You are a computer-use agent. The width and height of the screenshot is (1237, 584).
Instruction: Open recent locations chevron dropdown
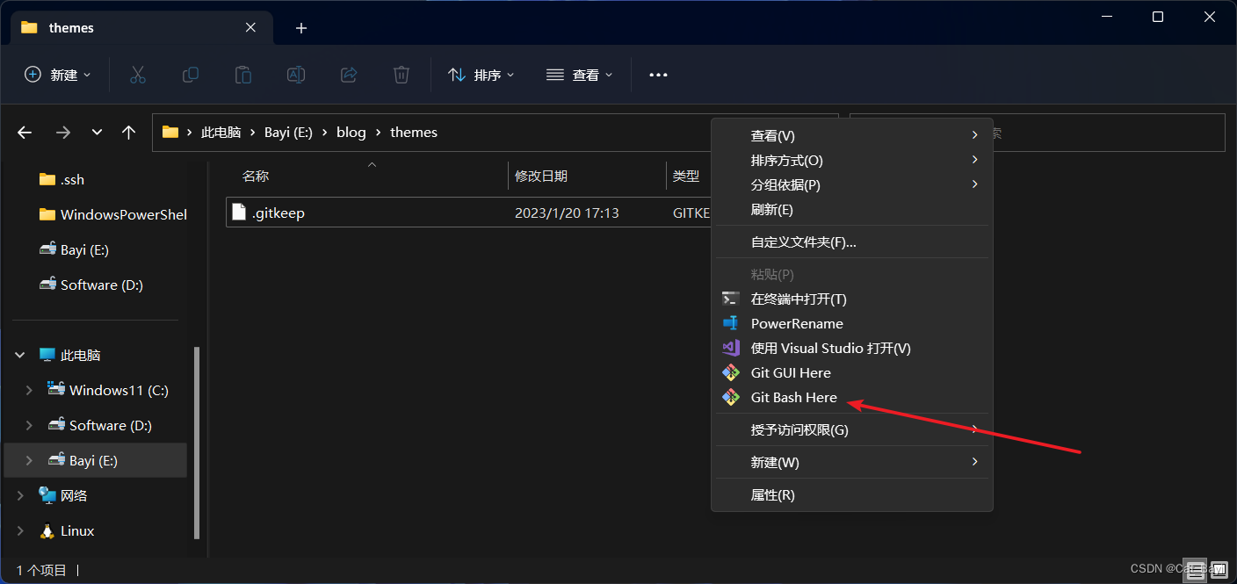pos(97,133)
